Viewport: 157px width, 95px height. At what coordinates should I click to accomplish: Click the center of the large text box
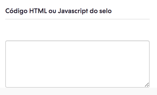click(77, 64)
